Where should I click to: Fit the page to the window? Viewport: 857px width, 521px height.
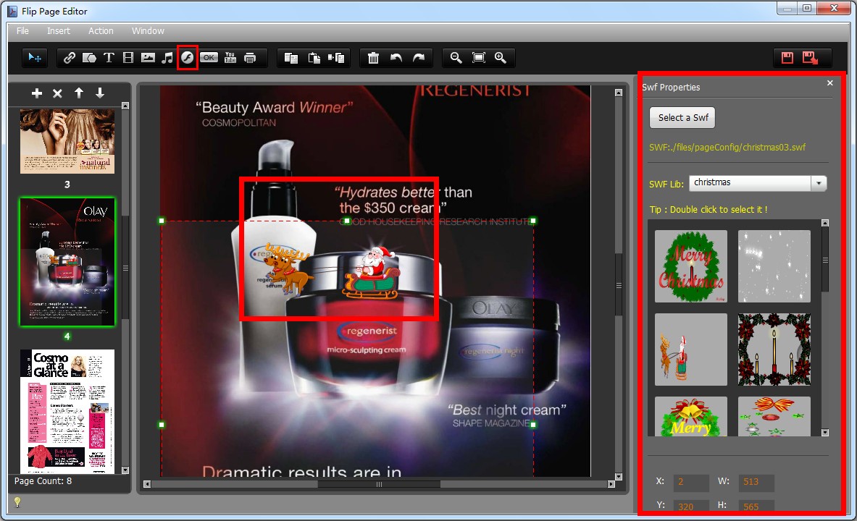479,57
